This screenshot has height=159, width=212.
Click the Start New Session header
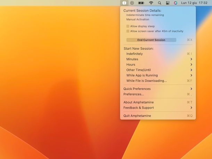coord(139,49)
